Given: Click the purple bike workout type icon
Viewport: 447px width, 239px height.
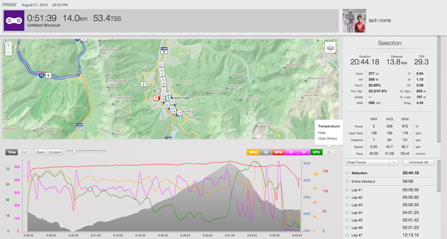Looking at the screenshot, I should coord(14,20).
